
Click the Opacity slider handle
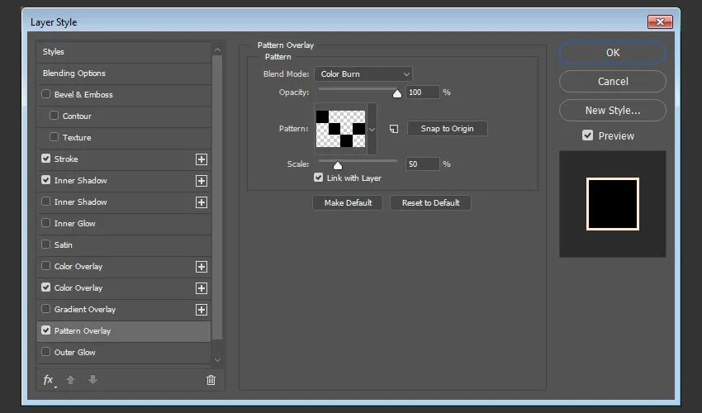pyautogui.click(x=397, y=93)
